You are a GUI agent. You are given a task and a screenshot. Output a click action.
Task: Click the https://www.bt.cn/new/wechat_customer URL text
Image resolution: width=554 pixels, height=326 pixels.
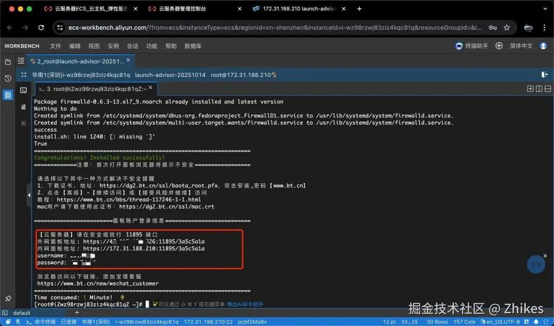(98, 283)
